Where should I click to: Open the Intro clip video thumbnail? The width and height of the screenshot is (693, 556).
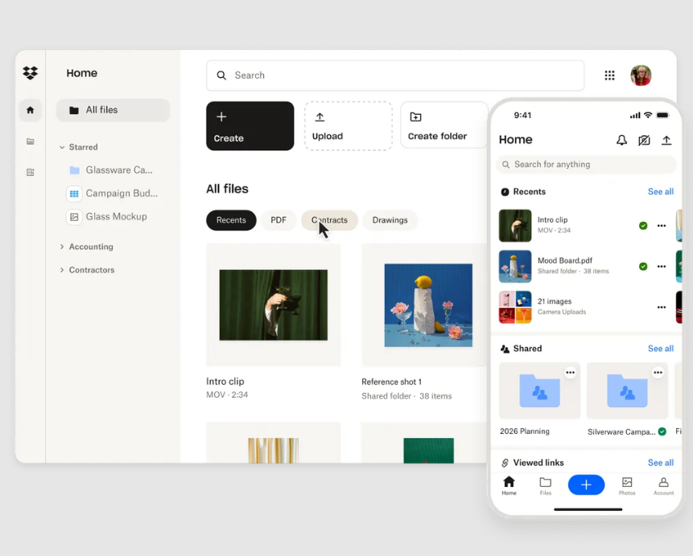274,305
